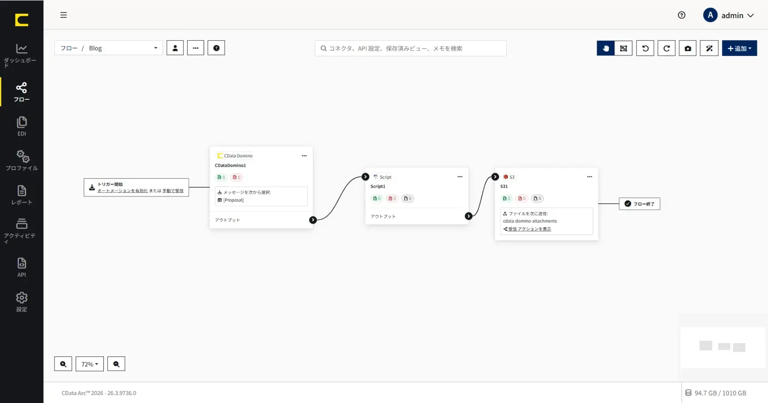Select the フロー sidebar item
Screen dimensions: 768x403
pyautogui.click(x=21, y=92)
